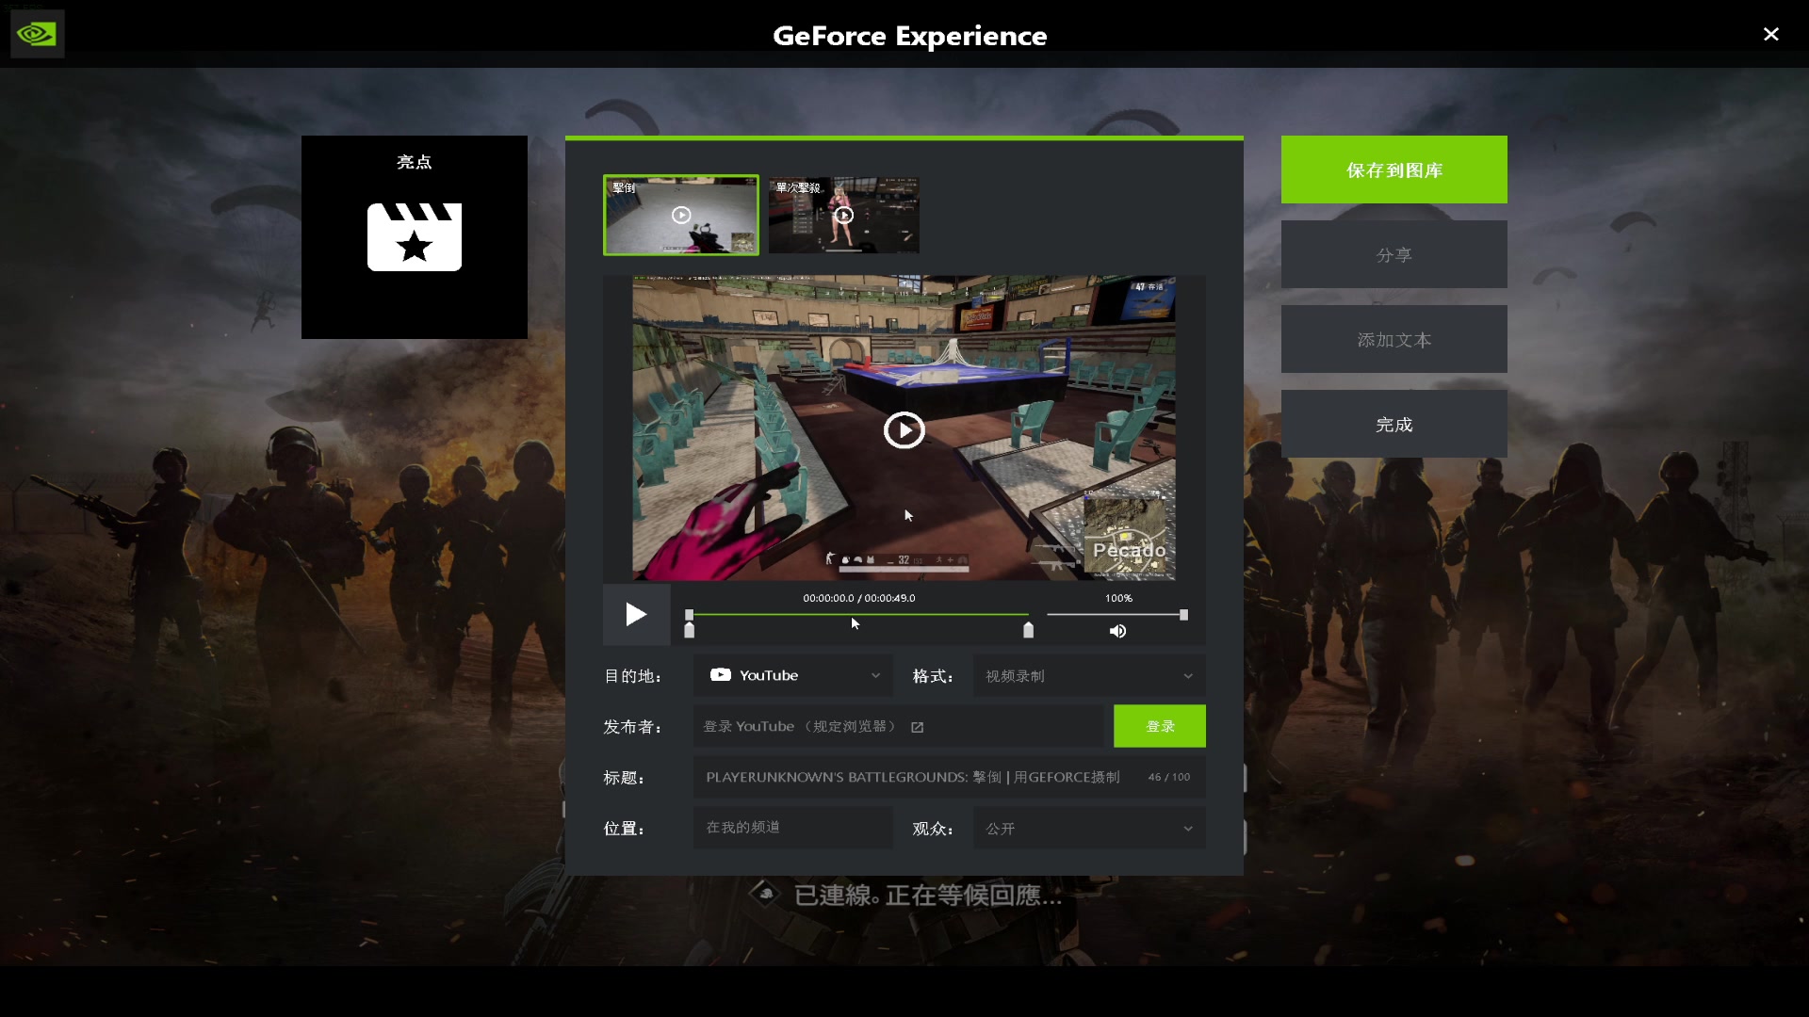1809x1017 pixels.
Task: Click the external browser link icon
Action: point(918,727)
